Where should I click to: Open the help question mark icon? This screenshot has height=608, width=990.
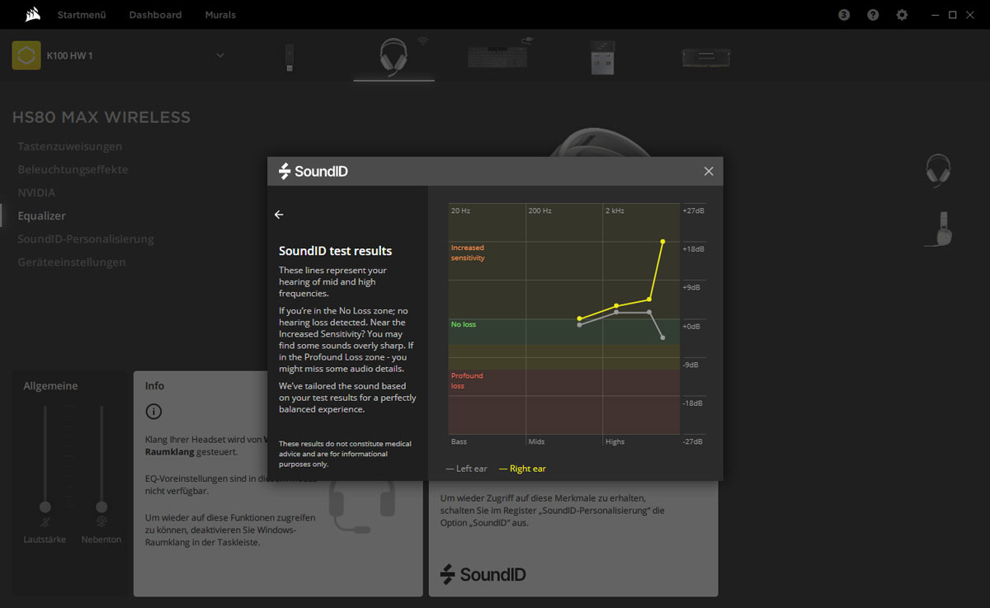[873, 15]
